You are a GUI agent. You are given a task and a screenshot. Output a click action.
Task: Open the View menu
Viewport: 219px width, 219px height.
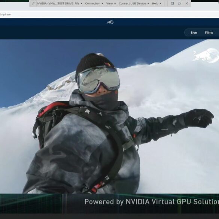click(111, 3)
